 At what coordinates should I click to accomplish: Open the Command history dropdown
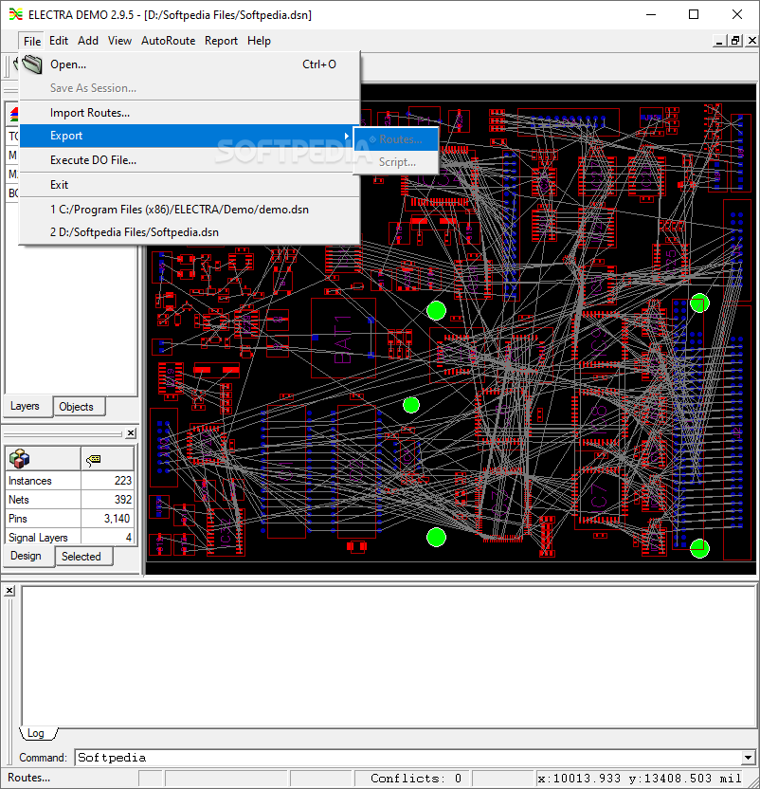coord(748,758)
